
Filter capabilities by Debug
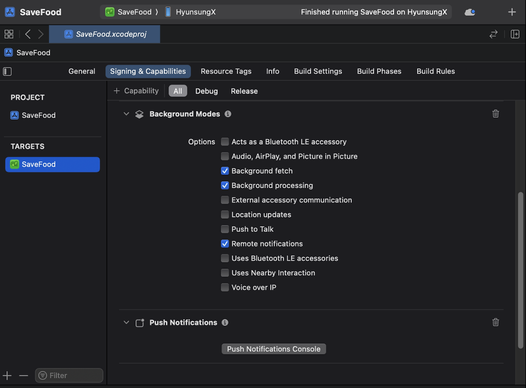[207, 92]
